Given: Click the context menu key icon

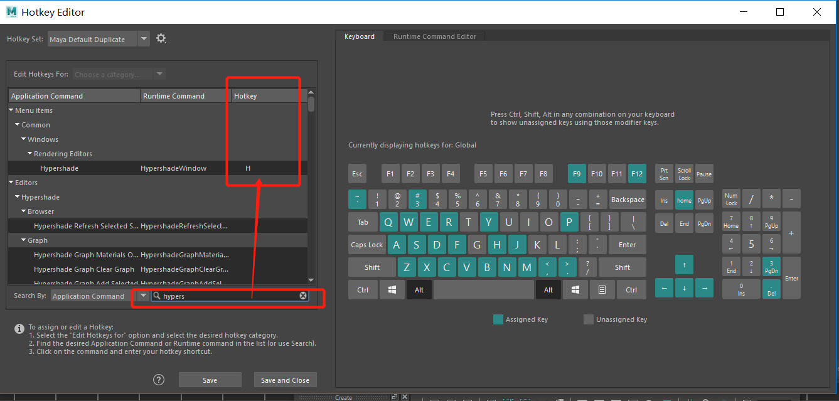Looking at the screenshot, I should coord(602,290).
